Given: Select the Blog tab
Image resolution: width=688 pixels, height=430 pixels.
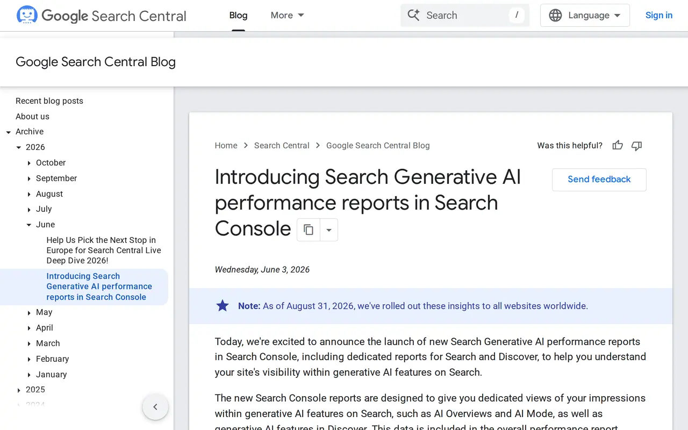Looking at the screenshot, I should point(238,15).
